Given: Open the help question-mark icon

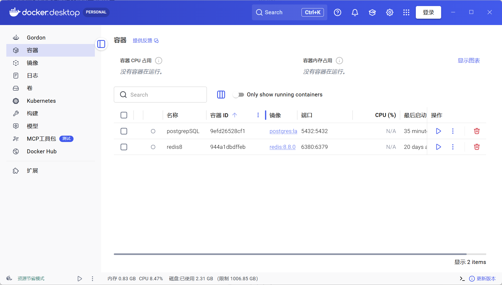Looking at the screenshot, I should coord(338,12).
